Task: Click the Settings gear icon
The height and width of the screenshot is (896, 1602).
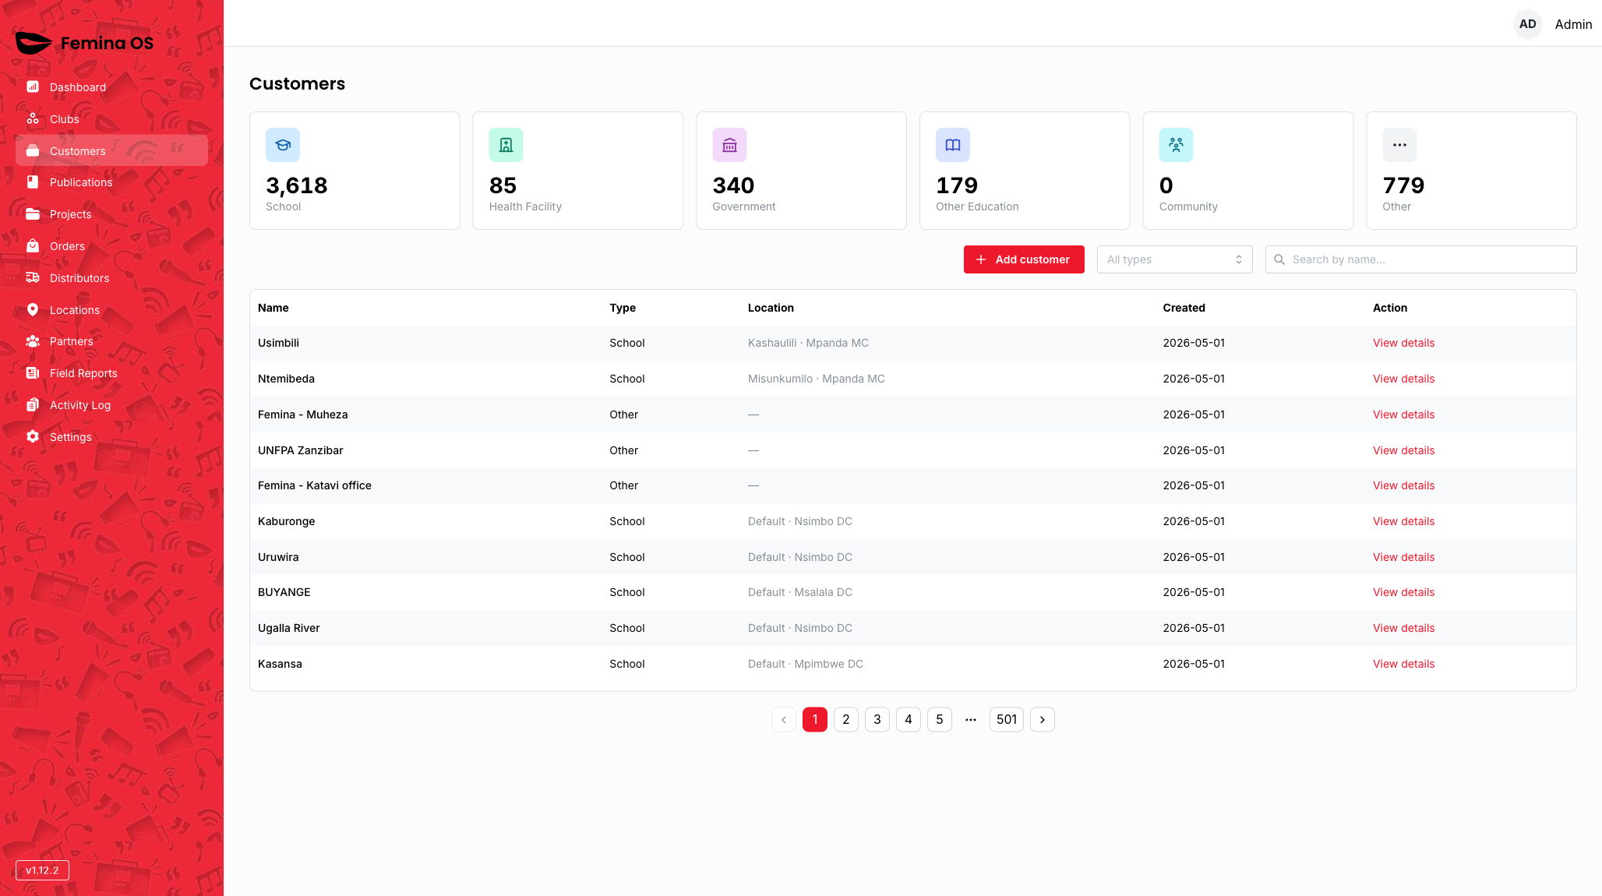Action: click(33, 436)
